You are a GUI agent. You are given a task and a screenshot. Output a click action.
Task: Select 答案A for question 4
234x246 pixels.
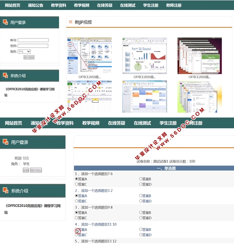(77, 230)
